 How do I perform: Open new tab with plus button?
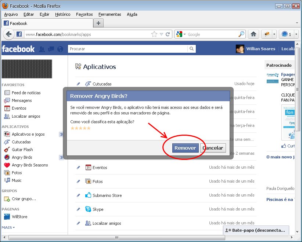click(x=98, y=23)
